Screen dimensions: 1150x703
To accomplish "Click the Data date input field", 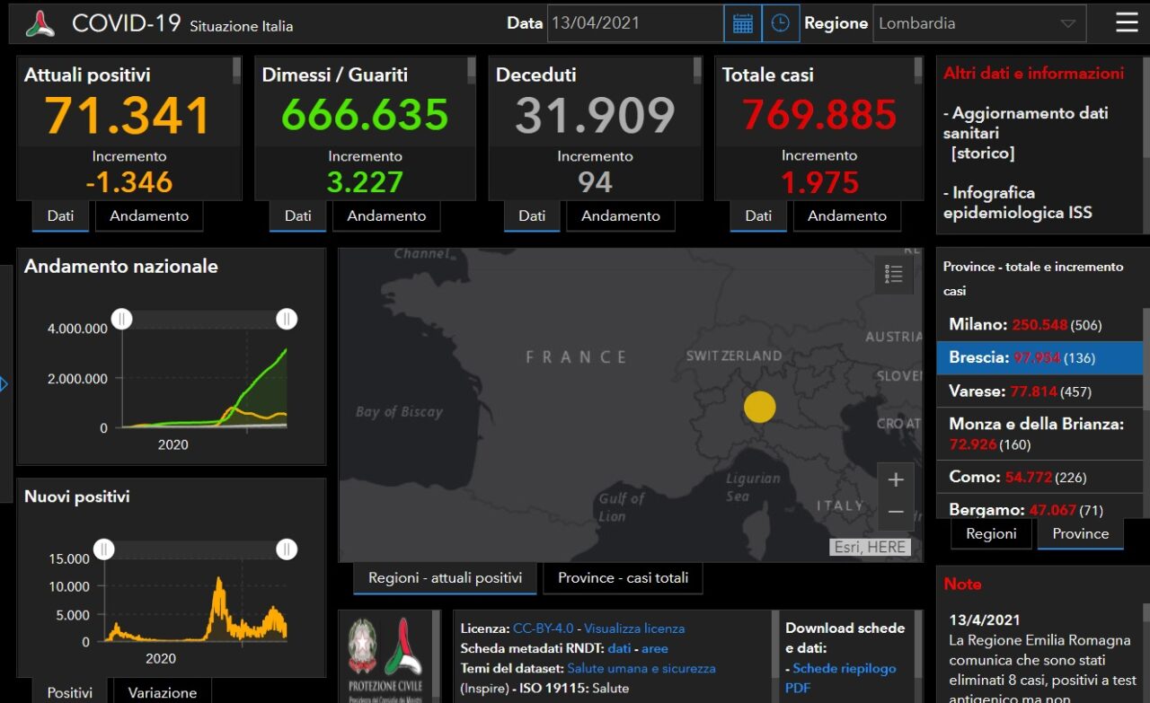I will (634, 23).
